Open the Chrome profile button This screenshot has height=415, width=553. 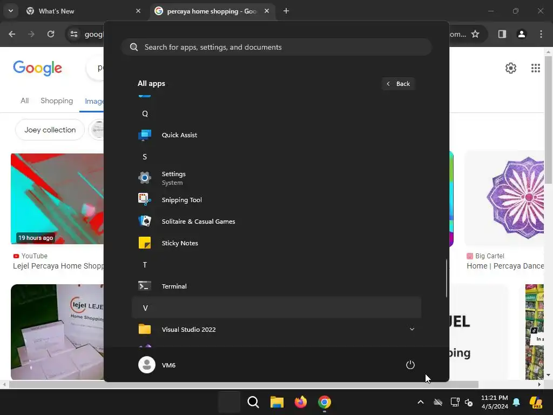[x=521, y=34]
